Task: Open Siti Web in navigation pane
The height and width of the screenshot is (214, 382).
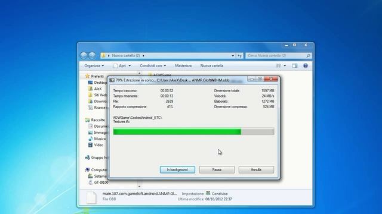Action: (101, 95)
